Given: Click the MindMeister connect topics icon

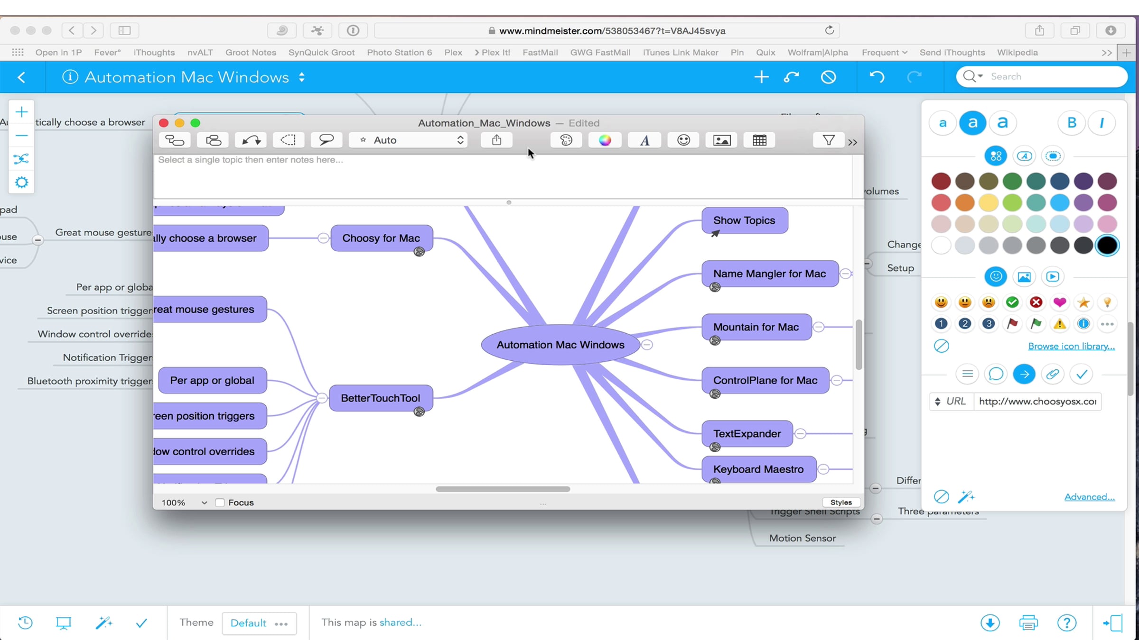Looking at the screenshot, I should click(x=791, y=77).
